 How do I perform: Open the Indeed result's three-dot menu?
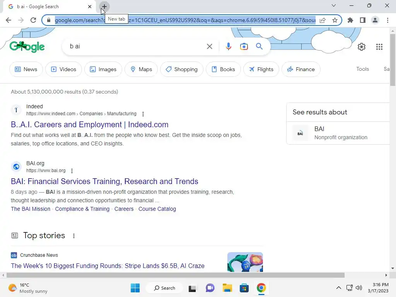click(143, 114)
